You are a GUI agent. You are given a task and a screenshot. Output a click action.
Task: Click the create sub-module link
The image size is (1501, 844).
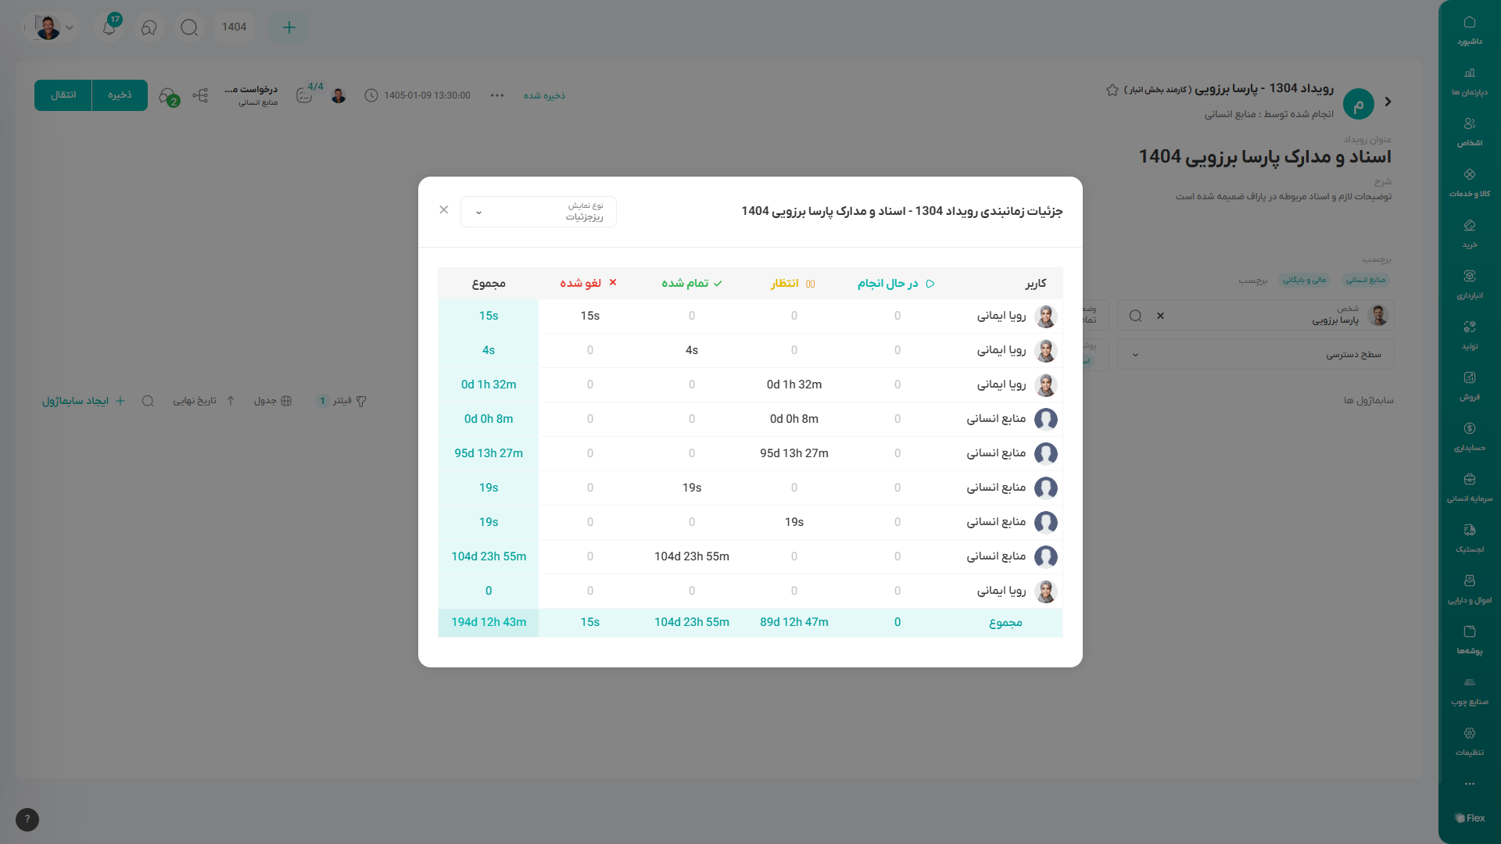pos(83,401)
